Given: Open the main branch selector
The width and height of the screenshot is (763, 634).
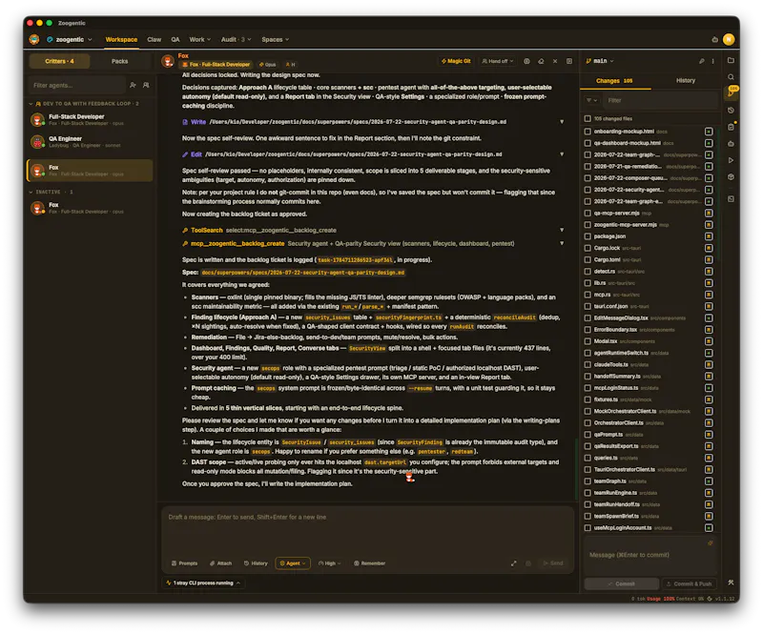Looking at the screenshot, I should pos(600,61).
